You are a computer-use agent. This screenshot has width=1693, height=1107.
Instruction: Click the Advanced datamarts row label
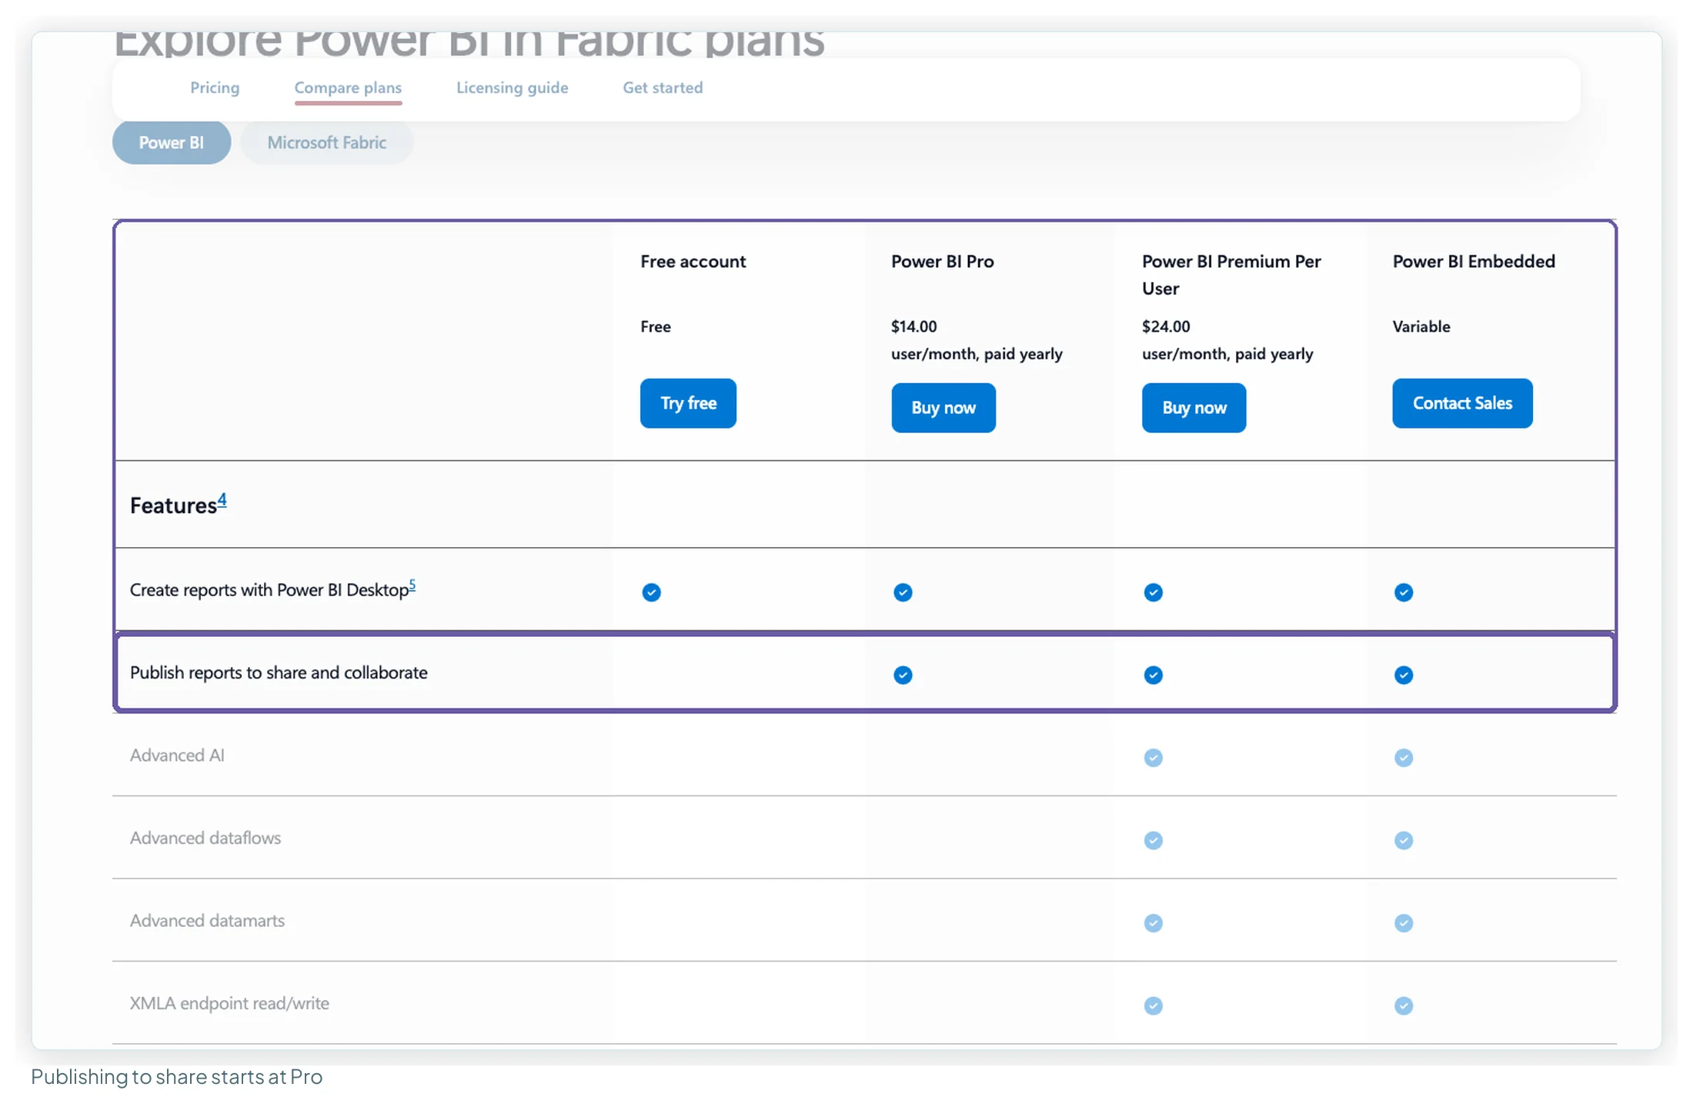(x=207, y=921)
